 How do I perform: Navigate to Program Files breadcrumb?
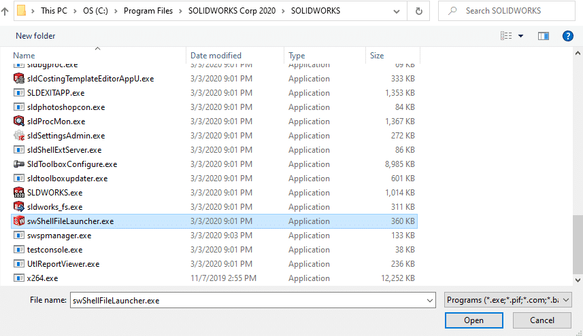(148, 11)
